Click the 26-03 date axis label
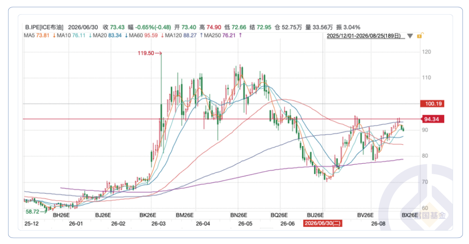The height and width of the screenshot is (244, 469). tap(159, 223)
